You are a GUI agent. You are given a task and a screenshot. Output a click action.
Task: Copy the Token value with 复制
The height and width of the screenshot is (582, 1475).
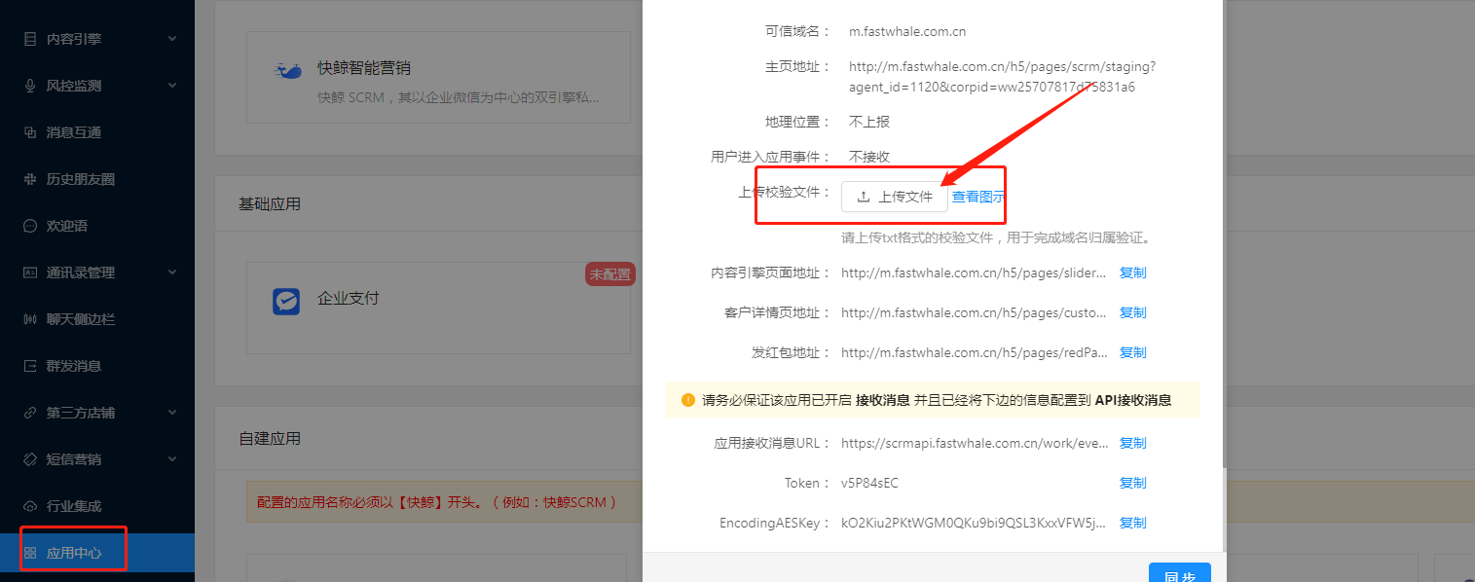[x=1132, y=483]
